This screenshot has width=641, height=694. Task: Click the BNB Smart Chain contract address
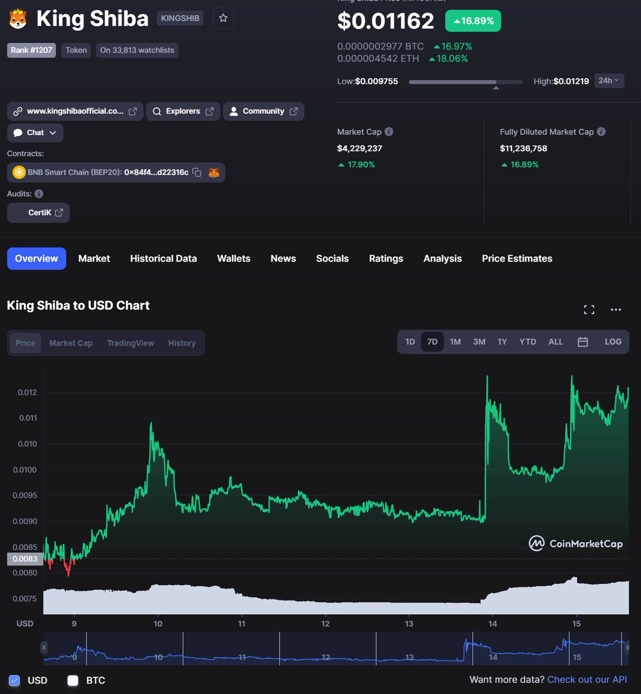click(156, 172)
